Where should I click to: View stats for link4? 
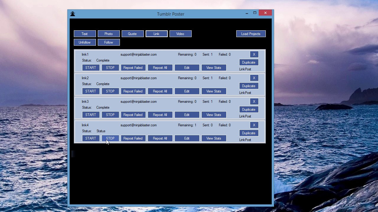[x=214, y=138]
